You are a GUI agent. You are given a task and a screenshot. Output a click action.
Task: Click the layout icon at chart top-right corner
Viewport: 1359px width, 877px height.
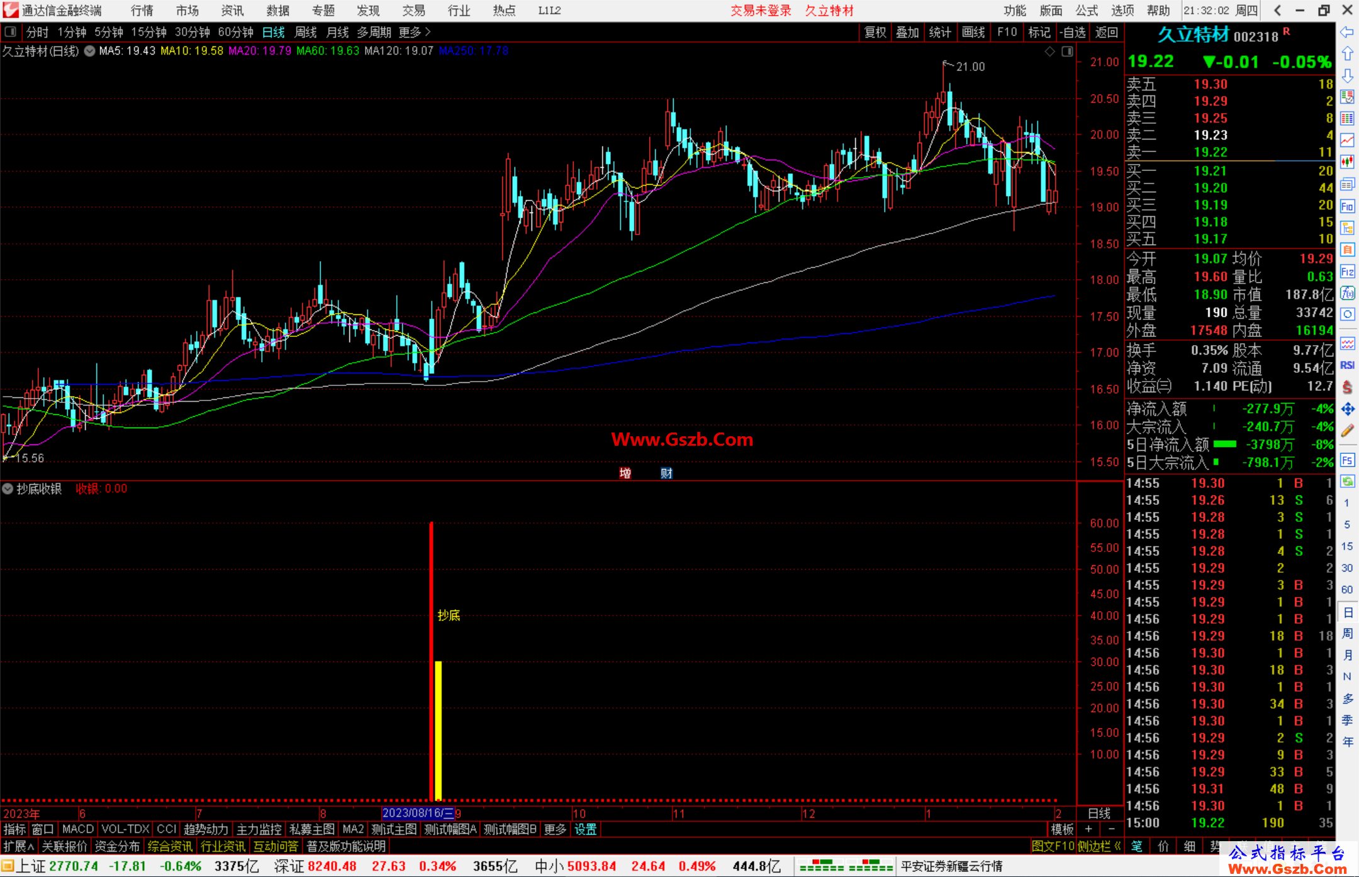pos(1067,52)
